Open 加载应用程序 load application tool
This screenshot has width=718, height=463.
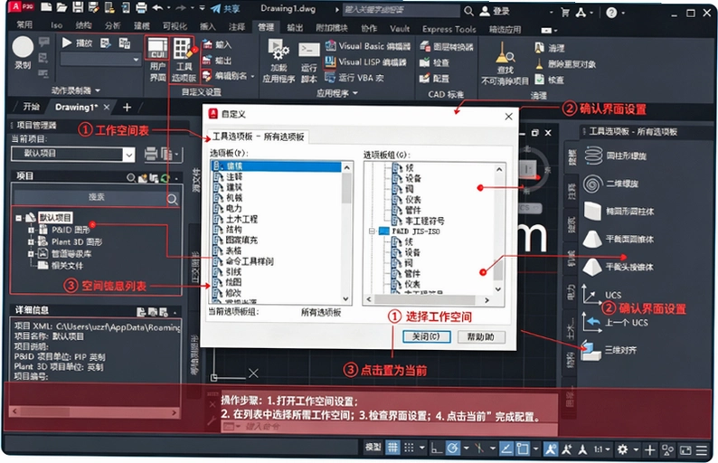pyautogui.click(x=279, y=61)
